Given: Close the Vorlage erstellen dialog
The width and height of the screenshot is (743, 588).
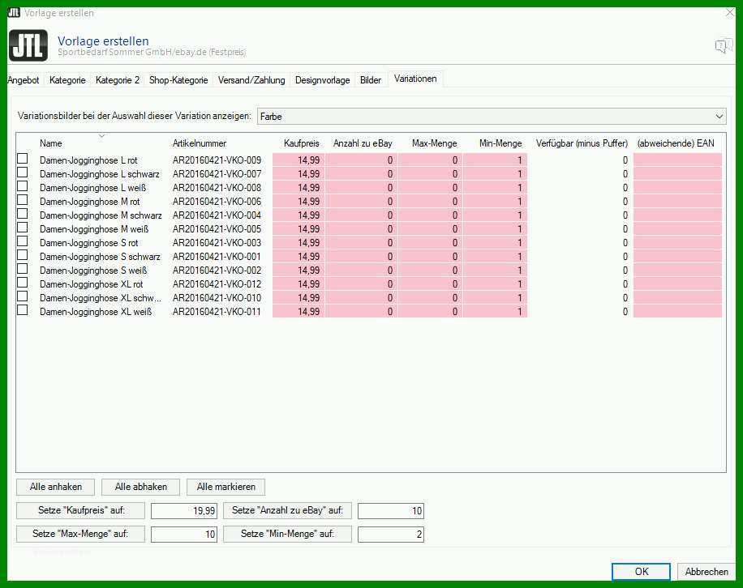Looking at the screenshot, I should click(730, 12).
